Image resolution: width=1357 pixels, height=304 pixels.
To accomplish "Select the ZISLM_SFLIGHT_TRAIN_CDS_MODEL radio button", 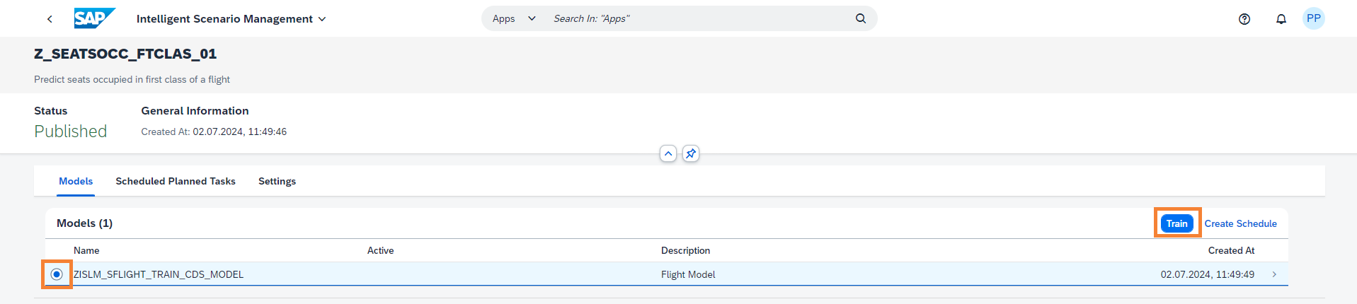I will click(57, 274).
